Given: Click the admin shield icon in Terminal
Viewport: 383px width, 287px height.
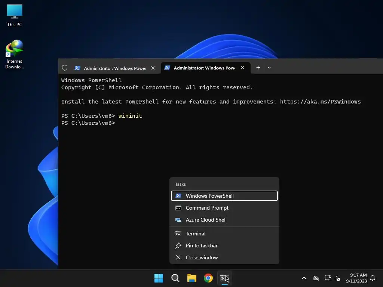Looking at the screenshot, I should pos(64,68).
